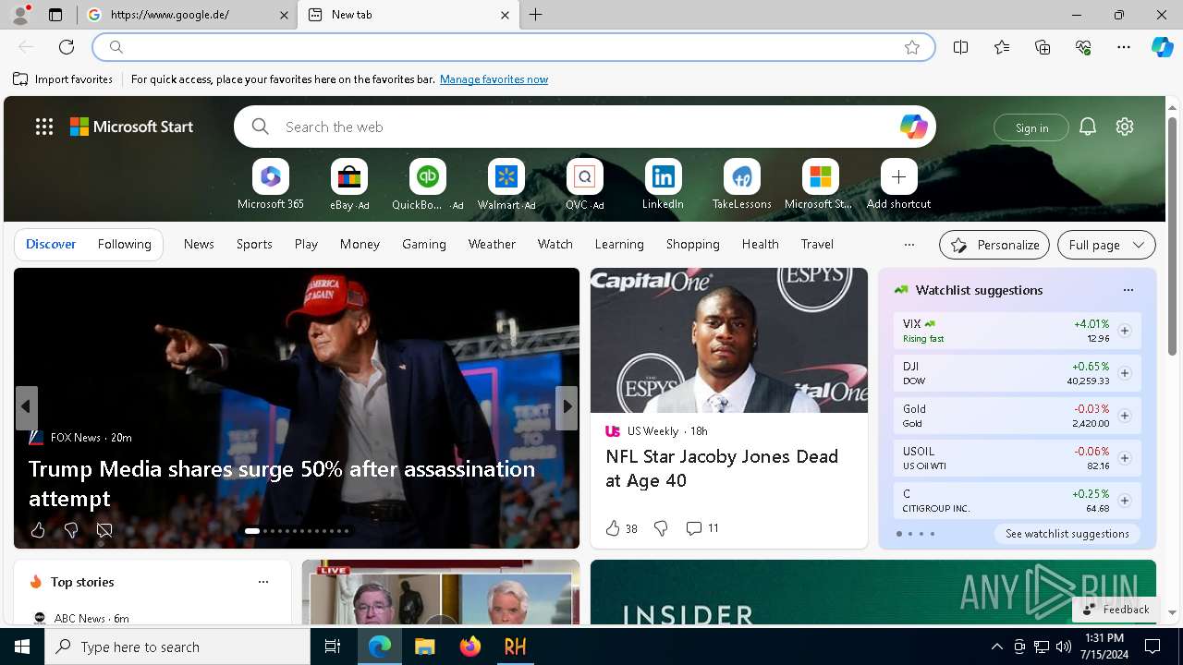Click the Sign in button
Screen dimensions: 1183x665
coord(1031,127)
